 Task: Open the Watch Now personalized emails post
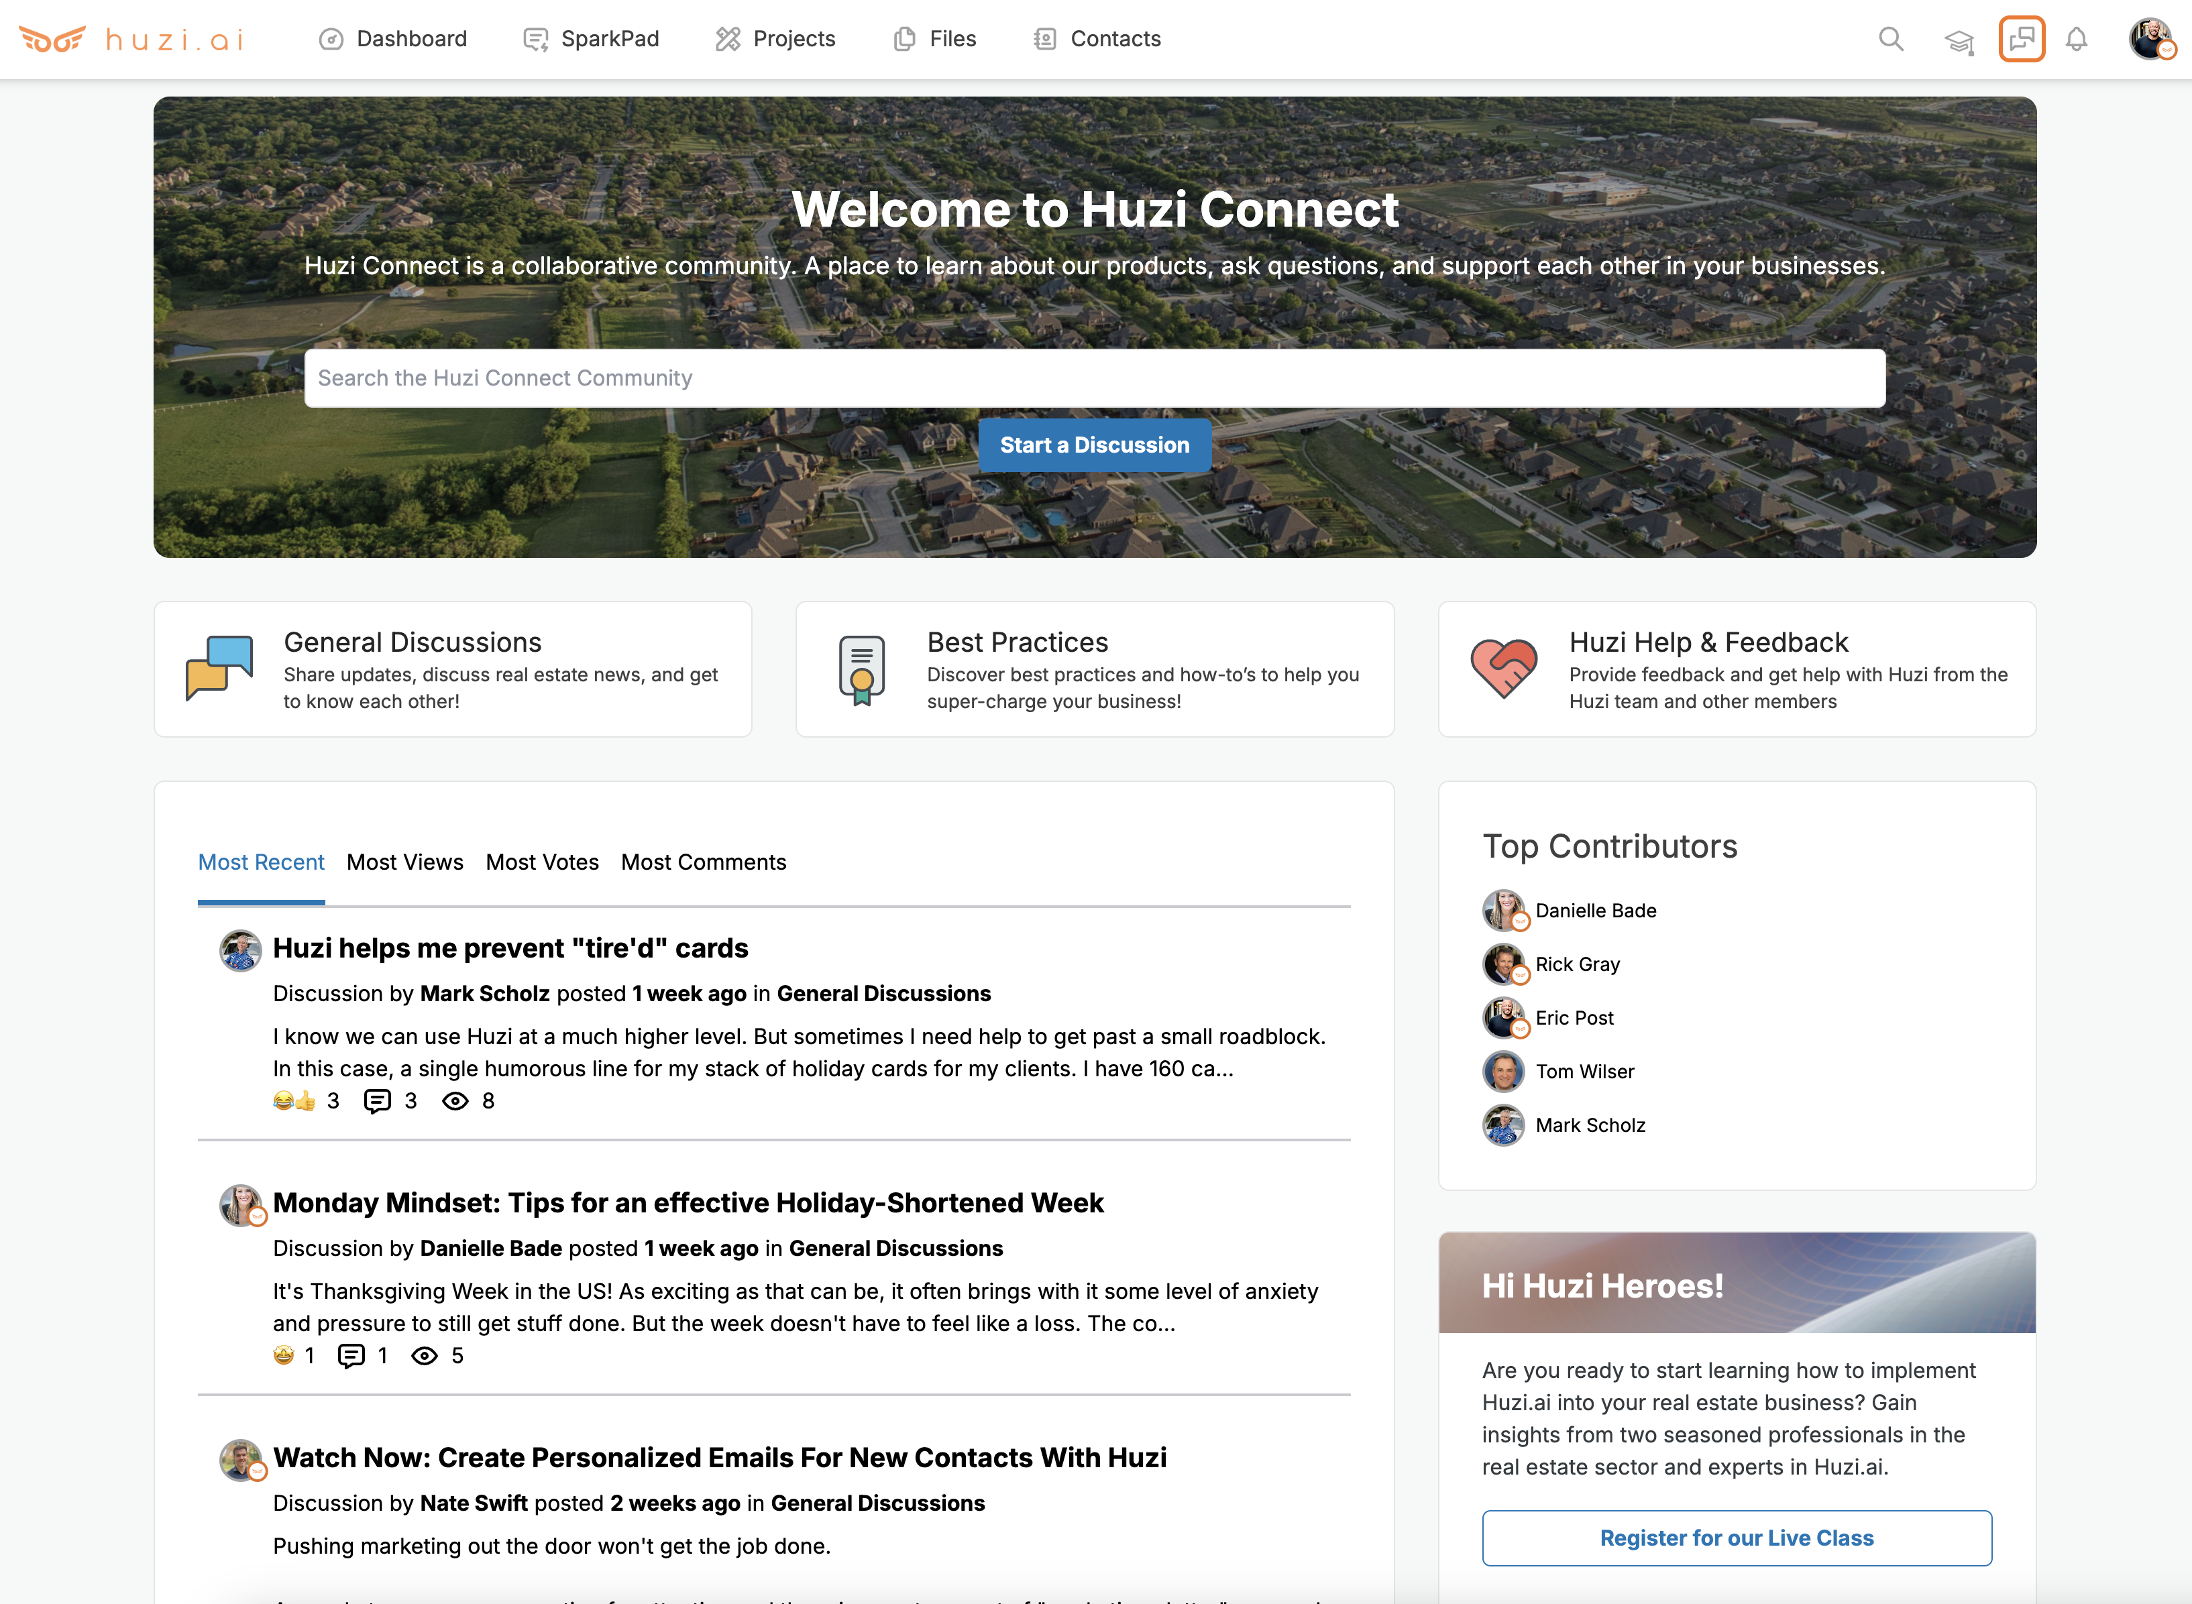720,1457
